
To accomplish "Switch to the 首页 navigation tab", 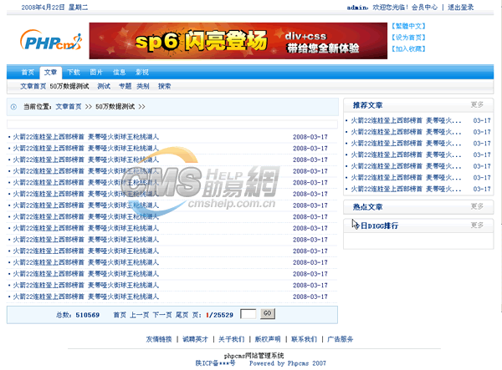I will click(x=28, y=73).
